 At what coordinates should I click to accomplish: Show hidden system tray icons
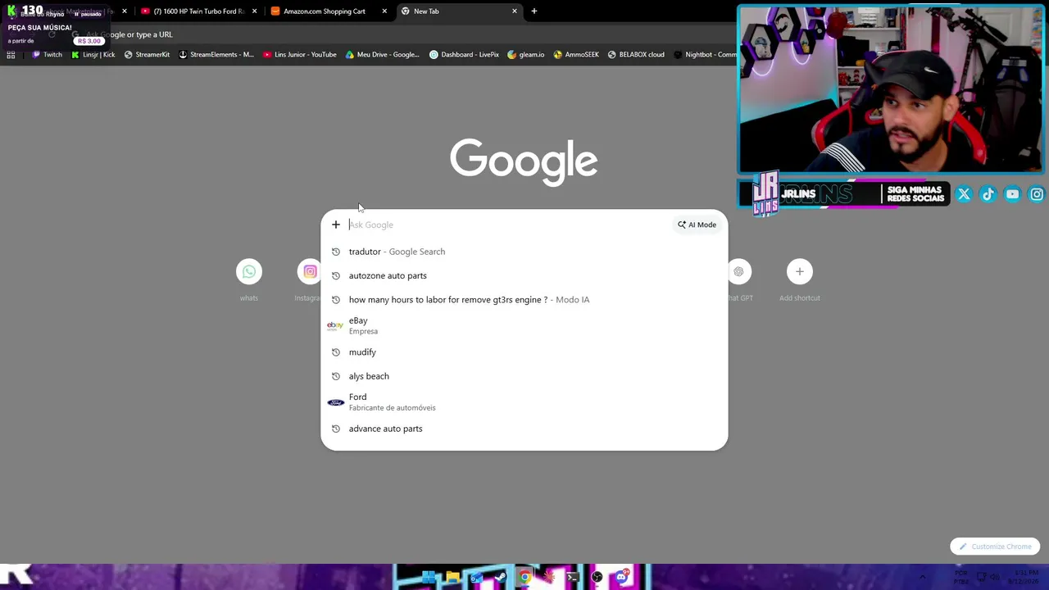(923, 577)
